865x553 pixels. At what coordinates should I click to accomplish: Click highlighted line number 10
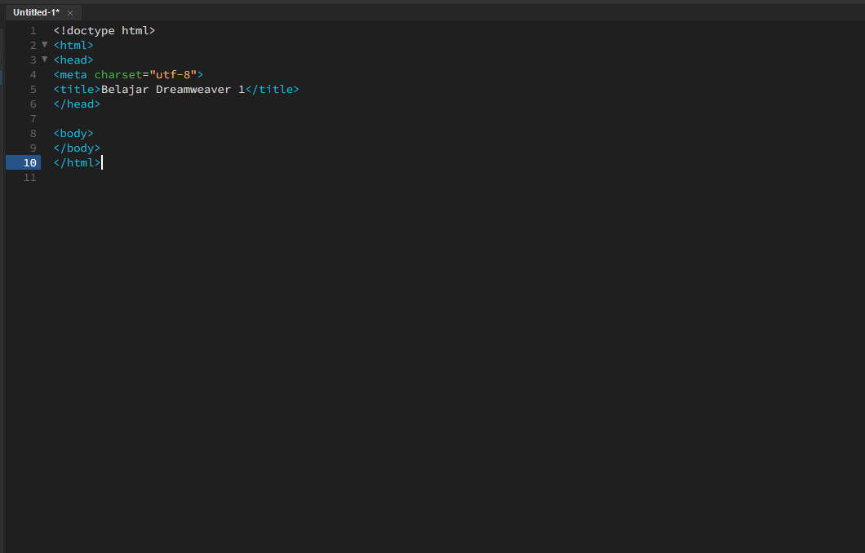[x=23, y=162]
